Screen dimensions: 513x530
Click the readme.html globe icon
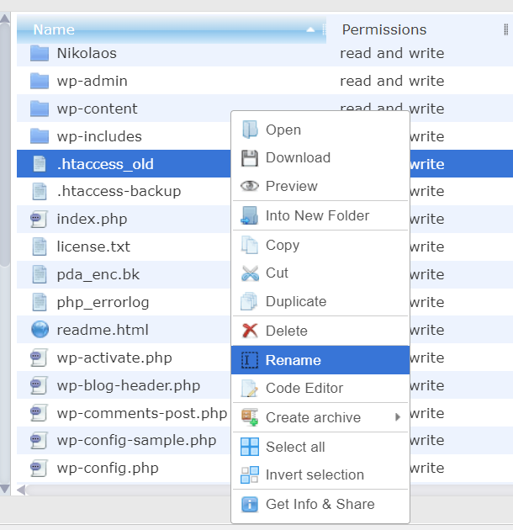point(40,330)
